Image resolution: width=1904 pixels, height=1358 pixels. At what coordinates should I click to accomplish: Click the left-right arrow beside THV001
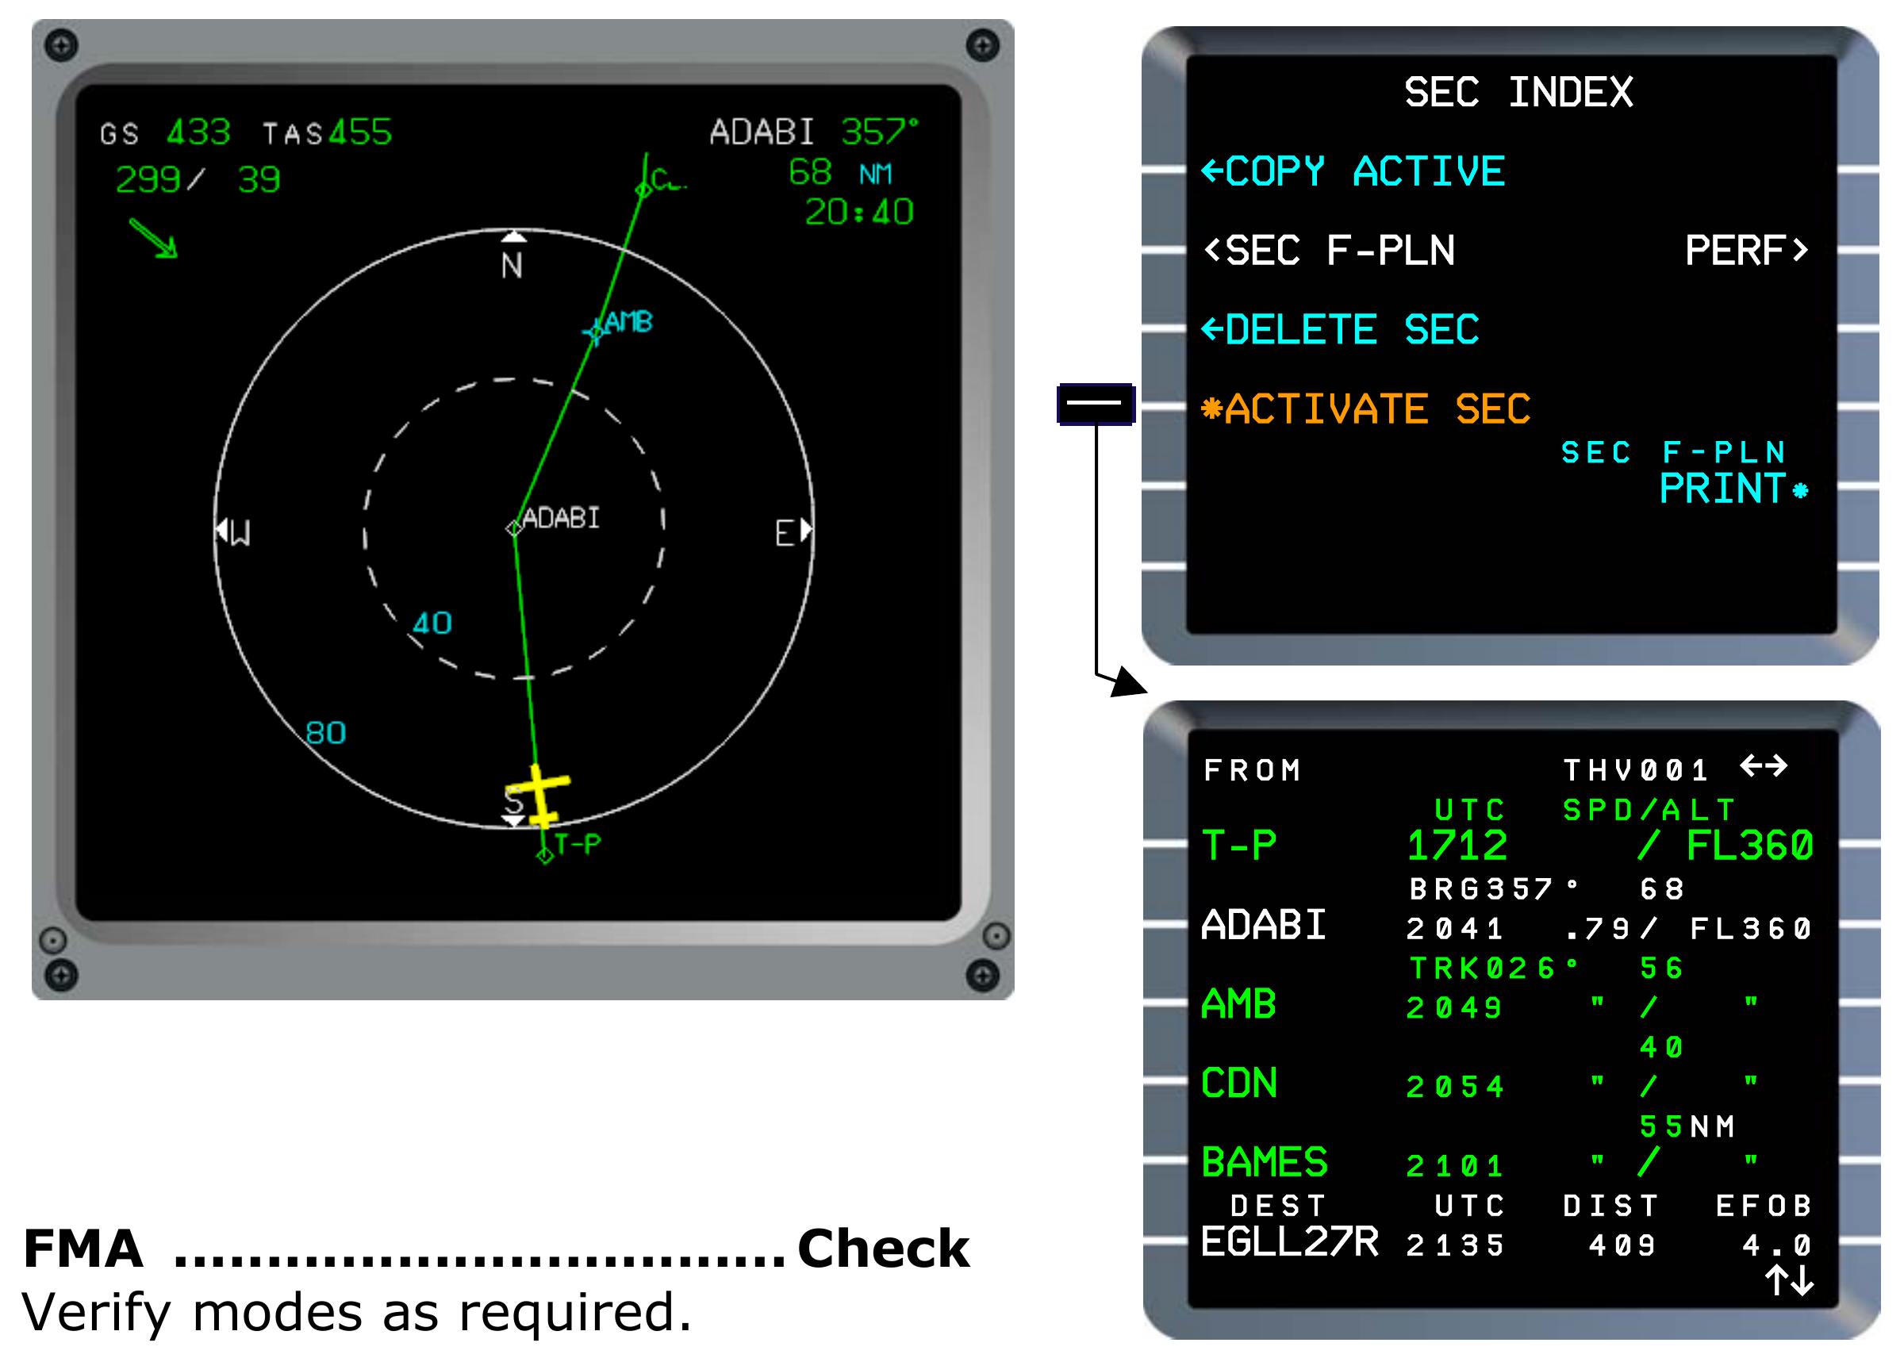[1764, 766]
